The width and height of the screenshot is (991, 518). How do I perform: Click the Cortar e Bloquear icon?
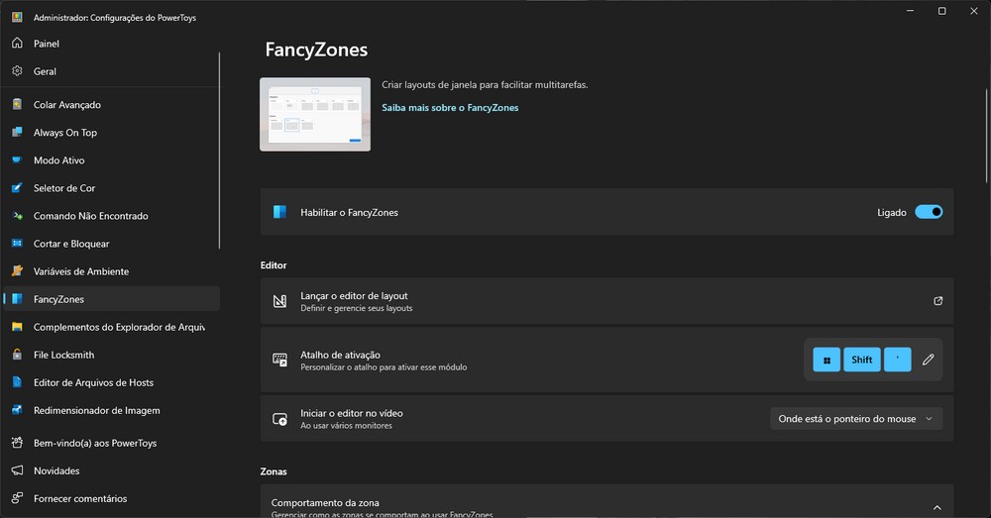click(x=17, y=244)
